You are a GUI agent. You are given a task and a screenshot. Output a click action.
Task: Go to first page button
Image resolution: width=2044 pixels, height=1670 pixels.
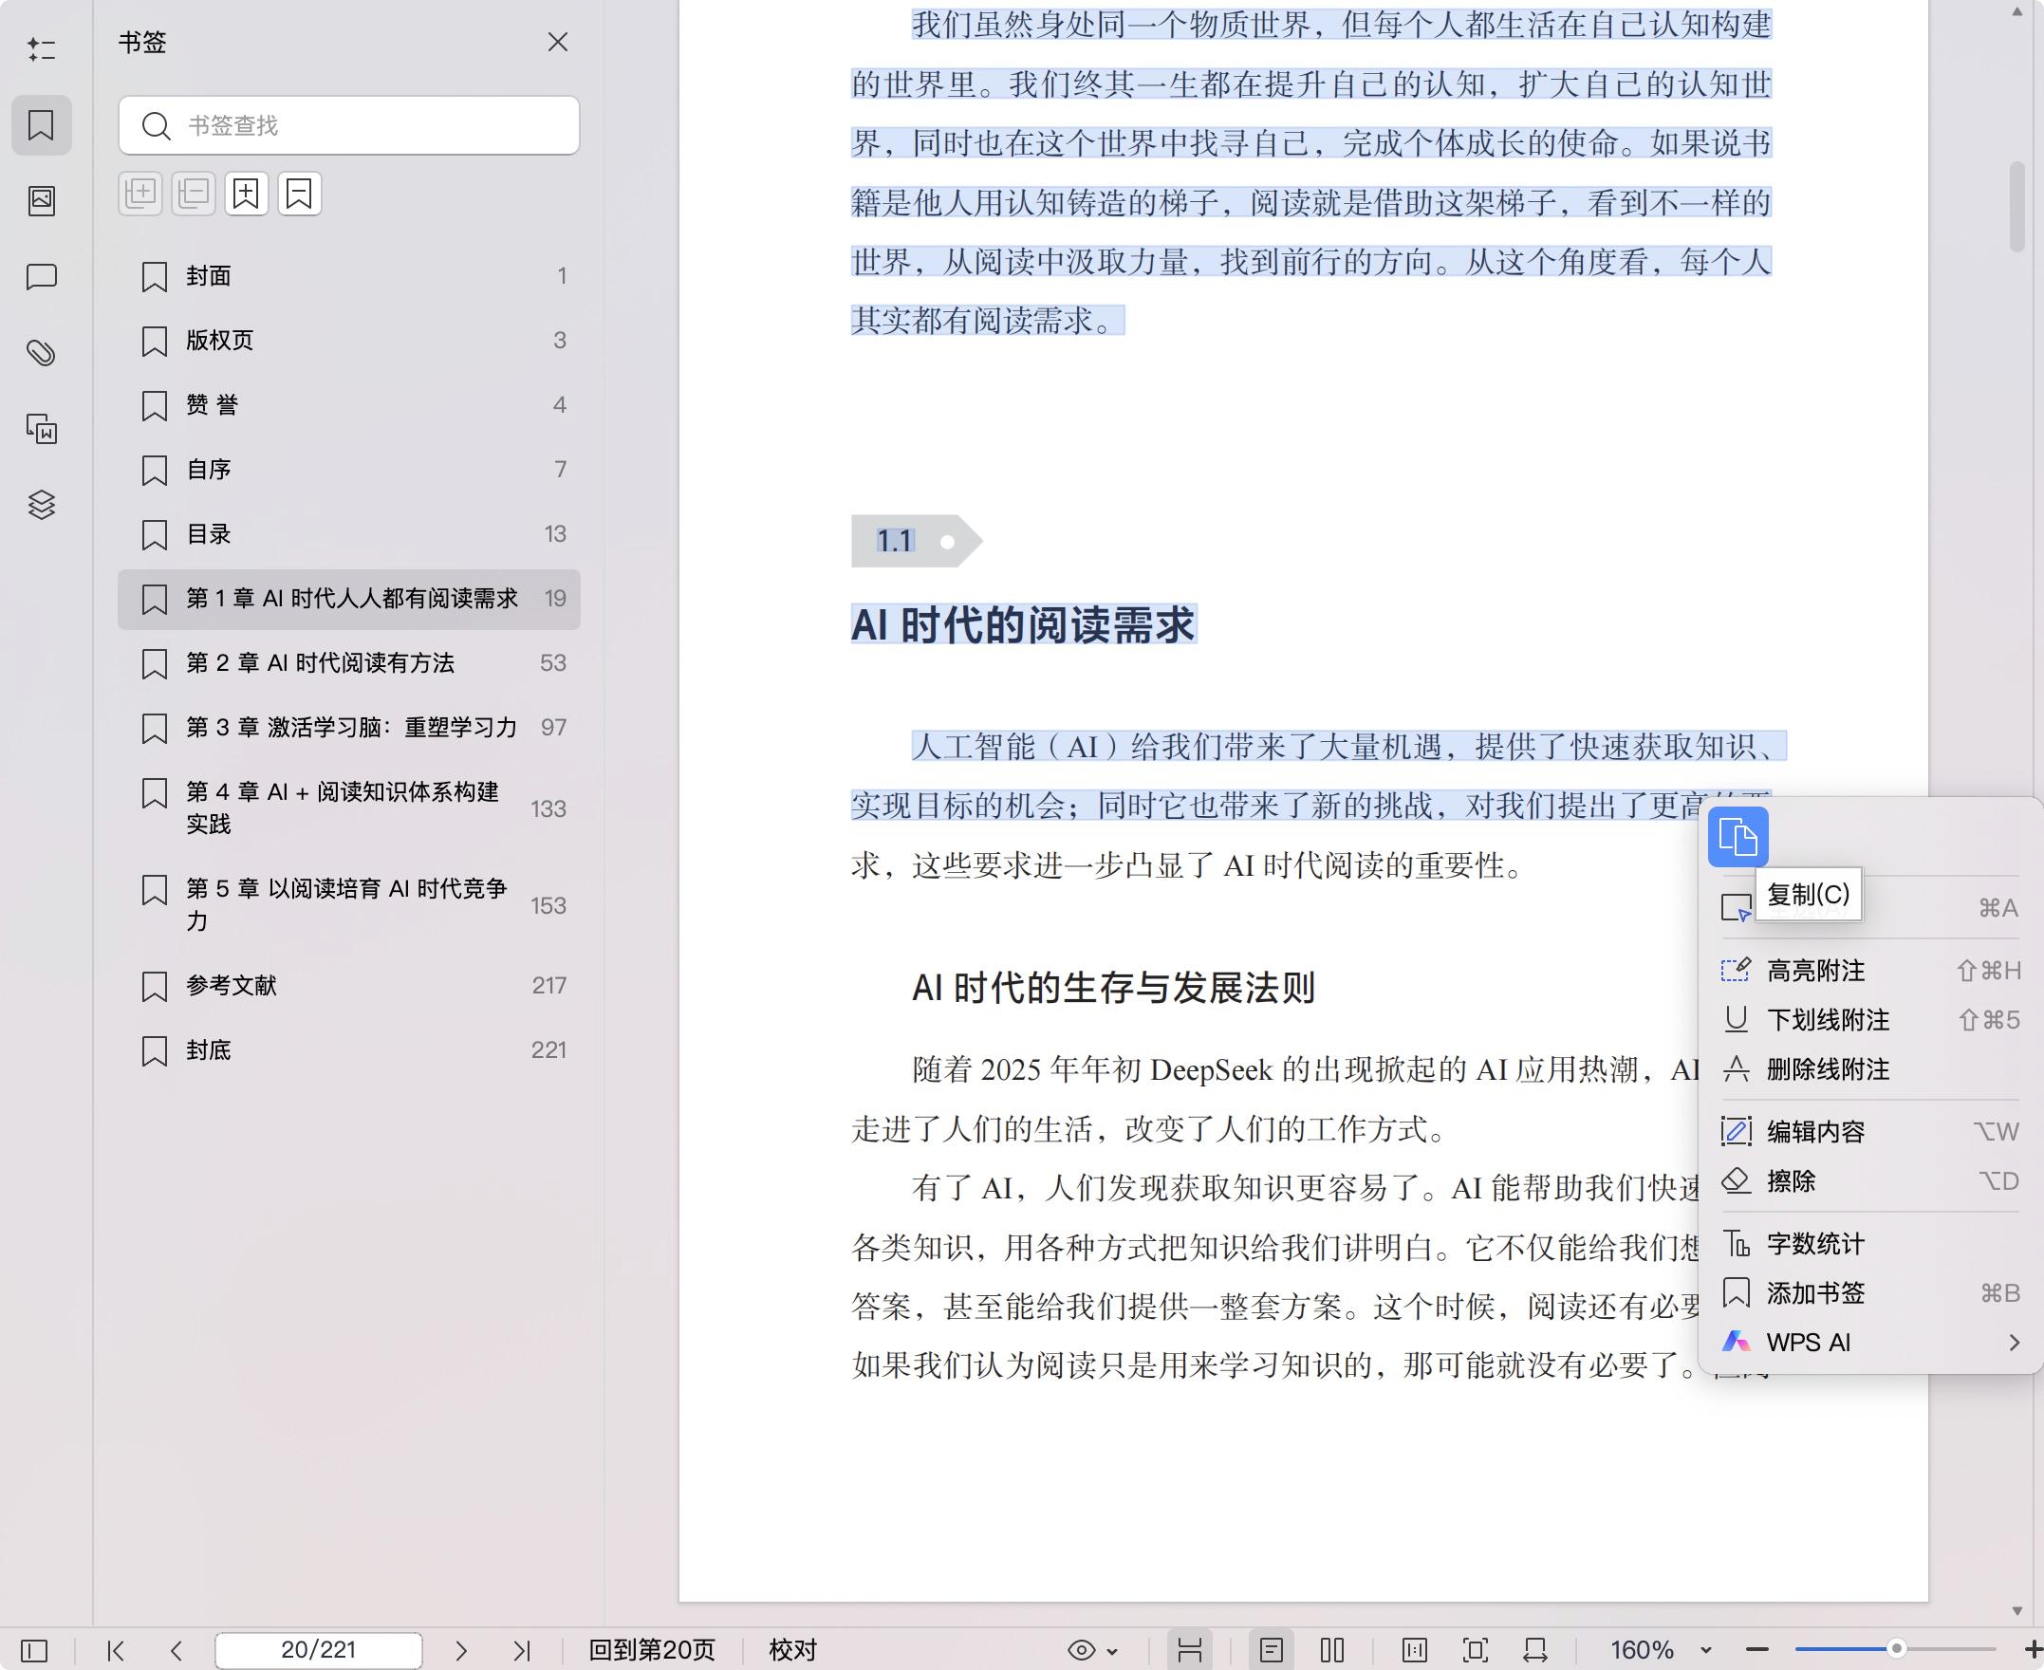[117, 1651]
